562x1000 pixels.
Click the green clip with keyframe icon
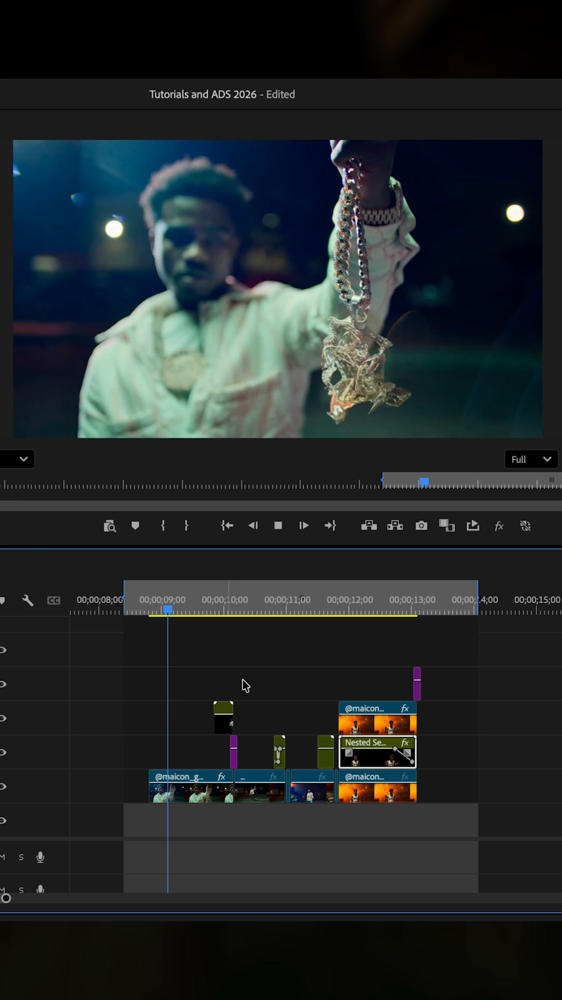[279, 752]
